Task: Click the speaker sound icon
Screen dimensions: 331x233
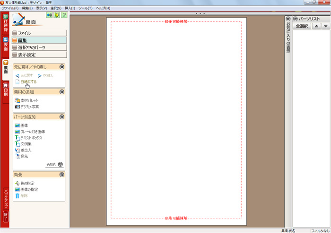Action: [49, 15]
